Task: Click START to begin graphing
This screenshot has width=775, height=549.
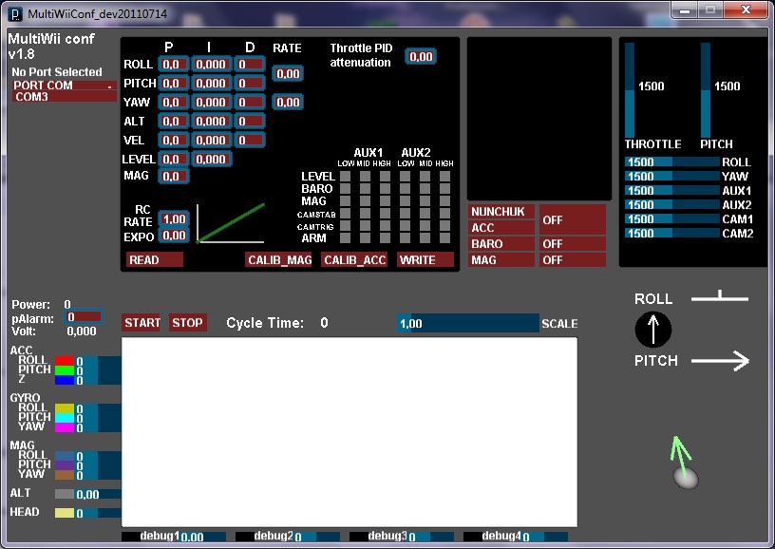Action: (141, 322)
